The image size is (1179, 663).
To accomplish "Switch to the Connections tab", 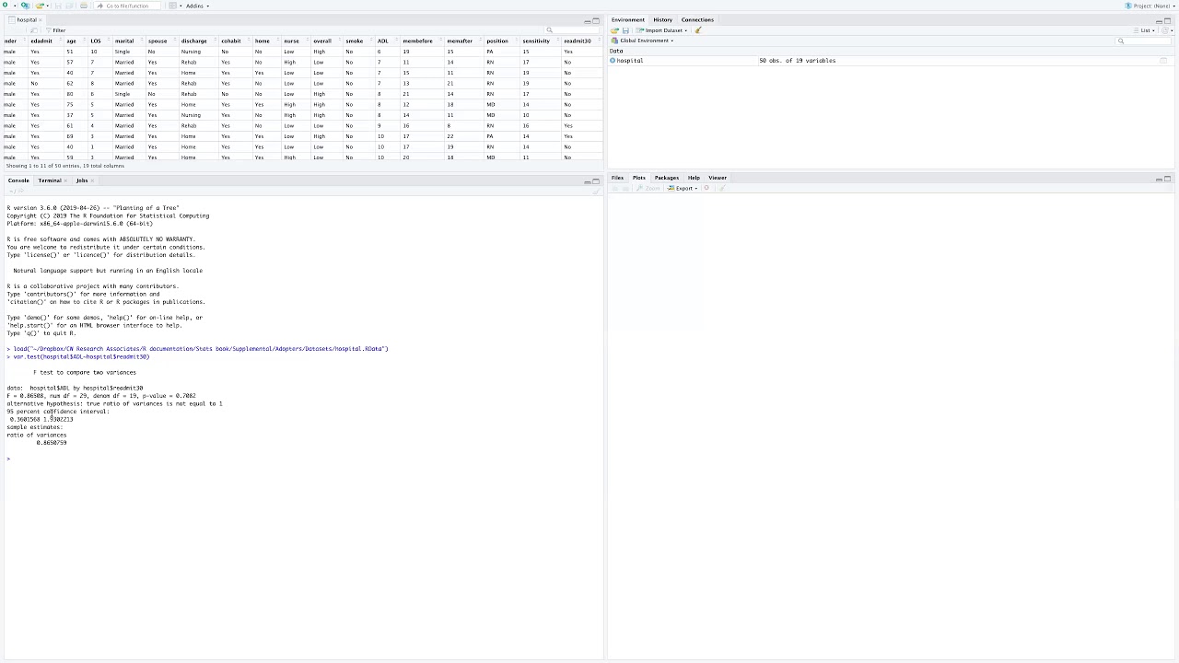I will pos(697,19).
